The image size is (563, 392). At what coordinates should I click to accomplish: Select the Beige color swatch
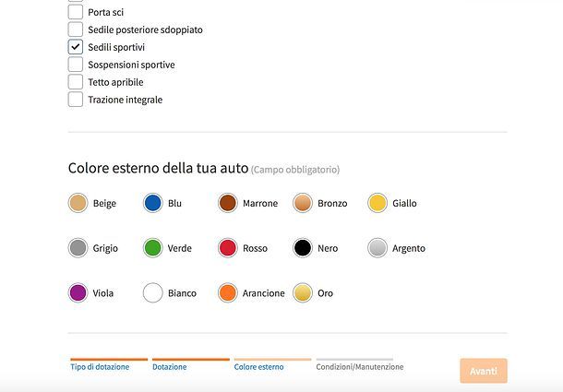tap(78, 203)
